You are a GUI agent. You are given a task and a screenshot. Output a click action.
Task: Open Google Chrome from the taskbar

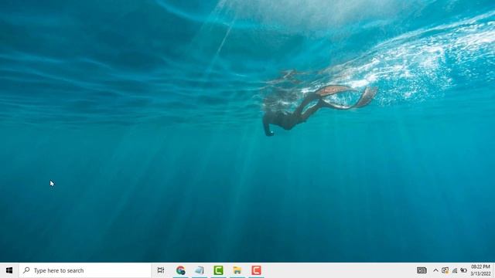pyautogui.click(x=180, y=270)
